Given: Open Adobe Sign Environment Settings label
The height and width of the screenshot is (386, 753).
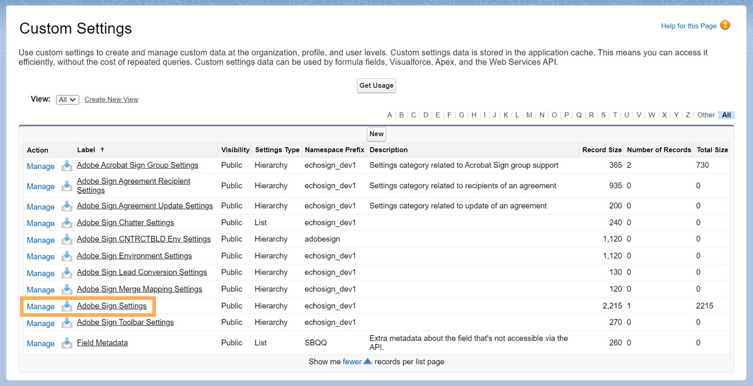Looking at the screenshot, I should click(134, 256).
